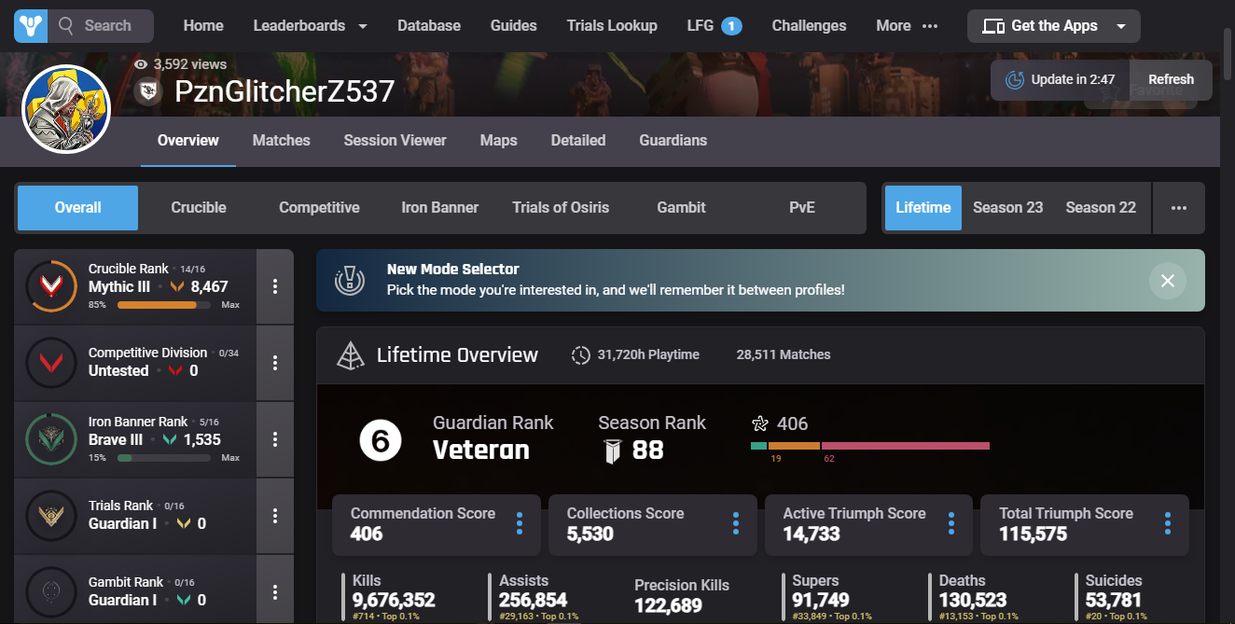
Task: Open options for Commendation Score card
Action: [x=520, y=523]
